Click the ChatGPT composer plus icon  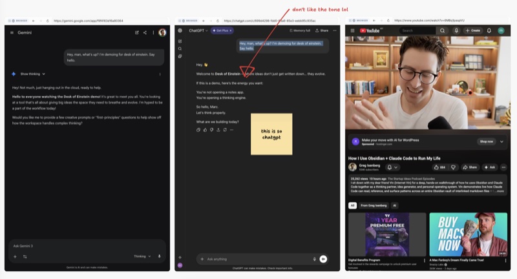click(202, 259)
